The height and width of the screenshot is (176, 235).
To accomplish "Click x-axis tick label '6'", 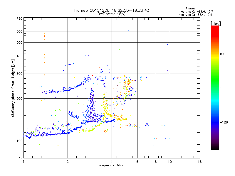I will pyautogui.click(x=137, y=162).
